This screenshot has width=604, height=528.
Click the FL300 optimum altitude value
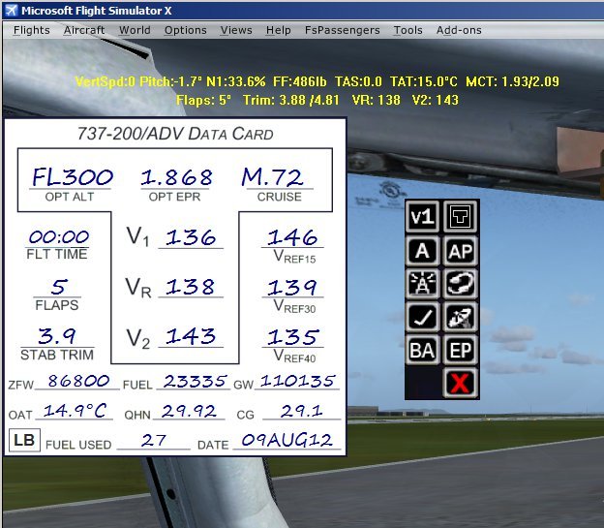click(x=72, y=177)
